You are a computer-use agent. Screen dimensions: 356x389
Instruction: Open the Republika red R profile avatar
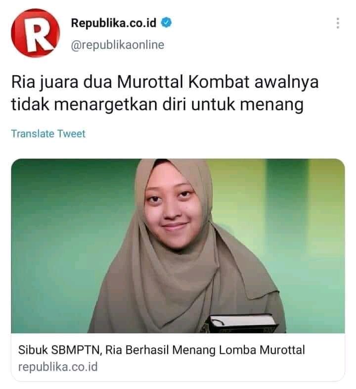(36, 33)
